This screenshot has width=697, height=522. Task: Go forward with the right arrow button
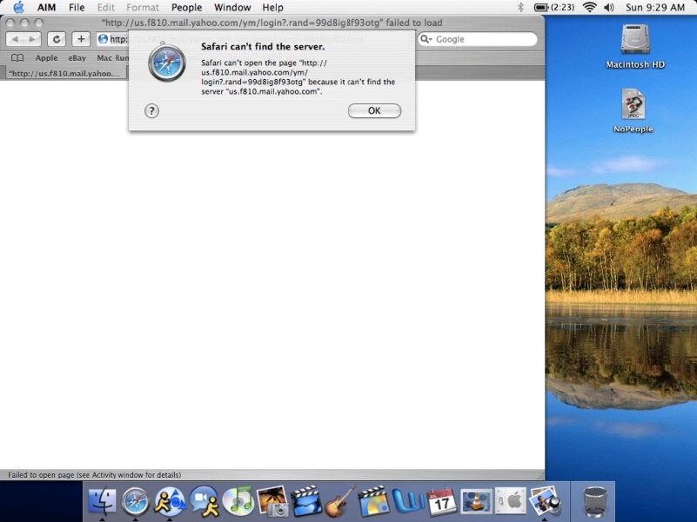tap(32, 39)
